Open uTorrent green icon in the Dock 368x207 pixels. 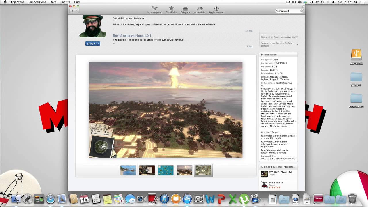[244, 199]
